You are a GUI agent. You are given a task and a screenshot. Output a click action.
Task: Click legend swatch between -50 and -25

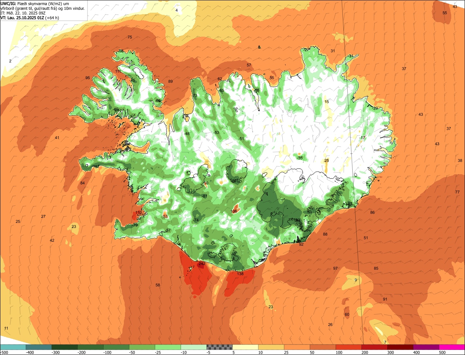(142, 347)
